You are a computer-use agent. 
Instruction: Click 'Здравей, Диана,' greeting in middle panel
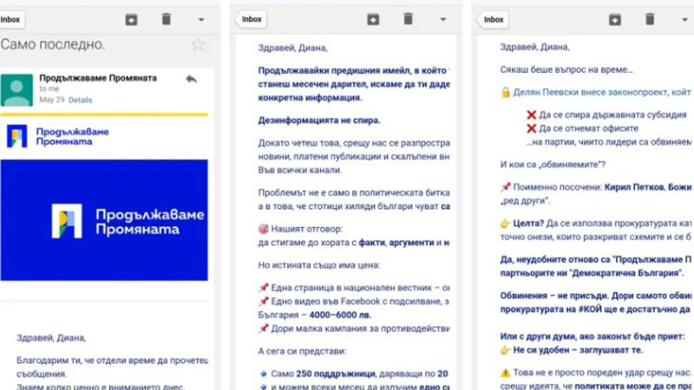tap(292, 48)
